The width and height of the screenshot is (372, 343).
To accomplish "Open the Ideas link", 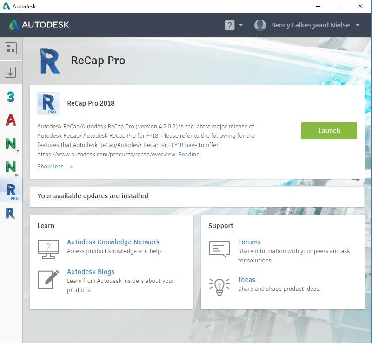I will coord(246,280).
